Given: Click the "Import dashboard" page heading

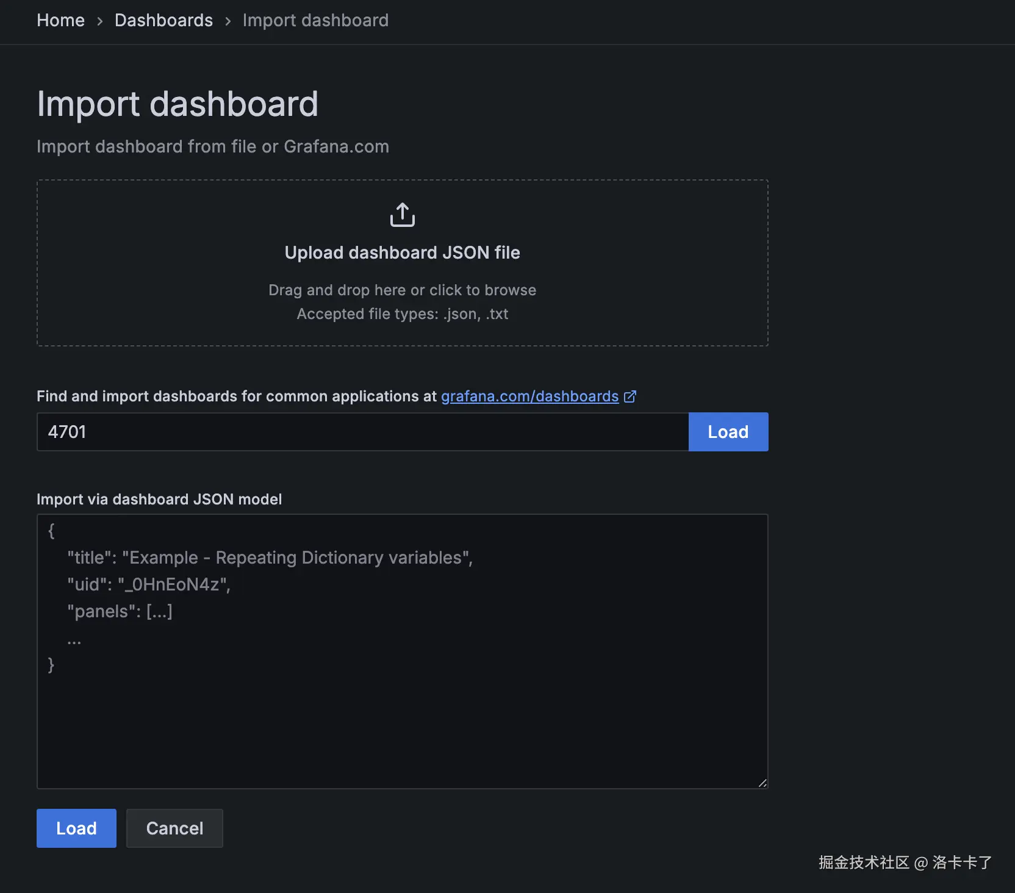Looking at the screenshot, I should point(178,104).
